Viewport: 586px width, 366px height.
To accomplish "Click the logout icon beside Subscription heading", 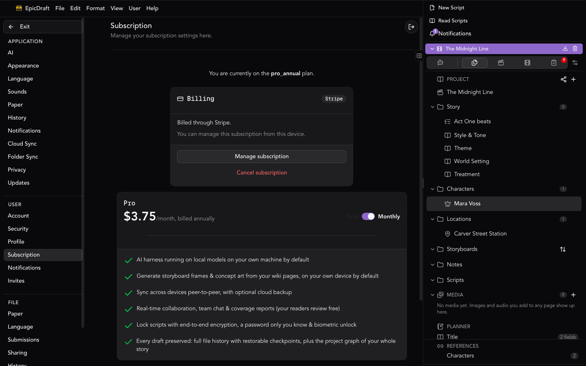I will coord(411,27).
